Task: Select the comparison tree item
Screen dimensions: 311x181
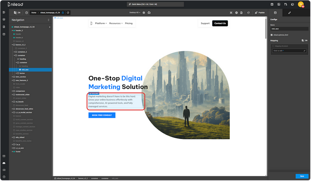Action: [20, 91]
